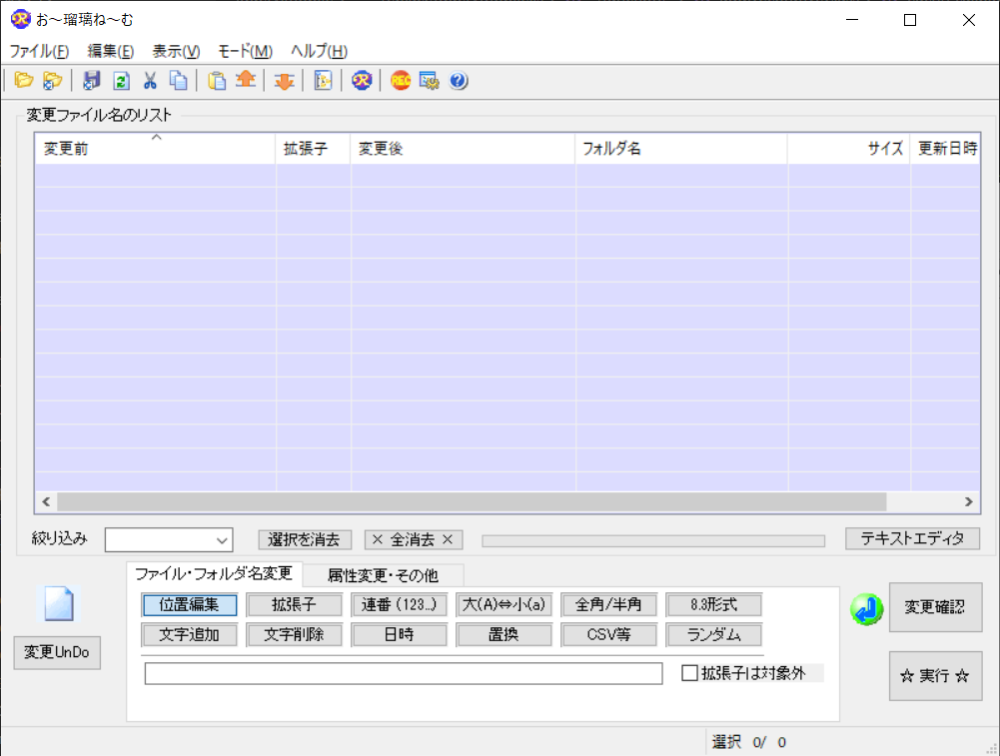
Task: Click the 拡張子 column header
Action: (x=313, y=149)
